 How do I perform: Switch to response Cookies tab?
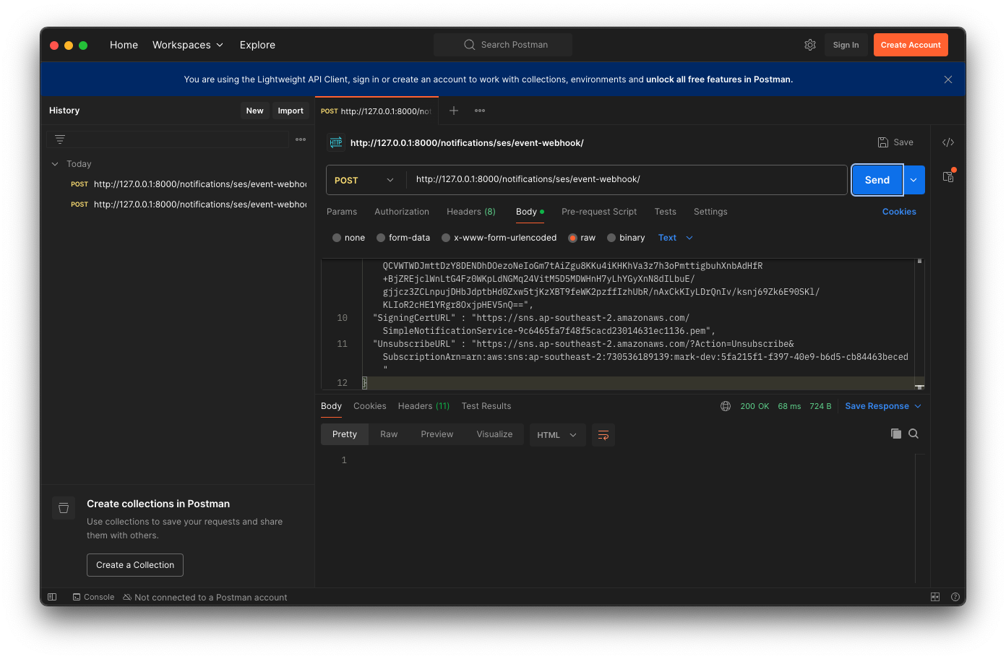pos(370,406)
